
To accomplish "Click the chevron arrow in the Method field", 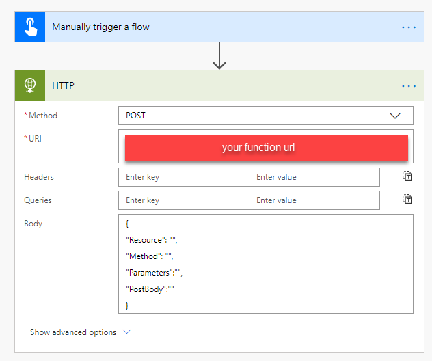I will point(395,116).
